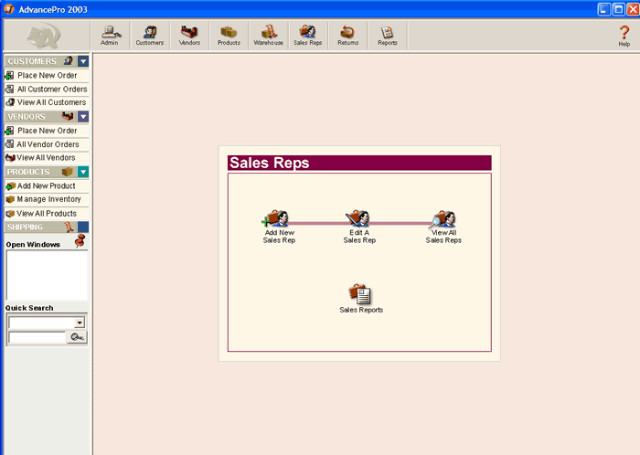
Task: Click the Quick Search text field
Action: coord(37,337)
